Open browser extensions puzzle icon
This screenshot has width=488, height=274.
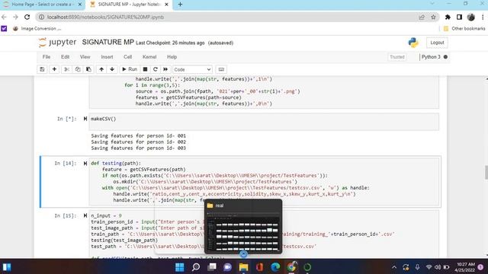[x=448, y=17]
